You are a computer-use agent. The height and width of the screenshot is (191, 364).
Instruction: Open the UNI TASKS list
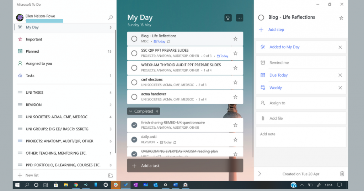coord(65,93)
